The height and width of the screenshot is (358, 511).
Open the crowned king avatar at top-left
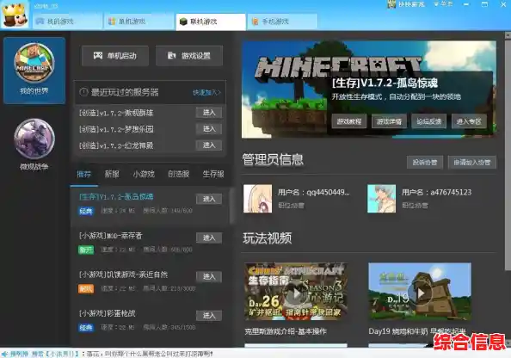pyautogui.click(x=15, y=15)
